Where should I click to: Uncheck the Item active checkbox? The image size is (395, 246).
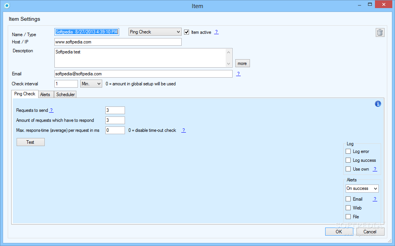click(186, 32)
